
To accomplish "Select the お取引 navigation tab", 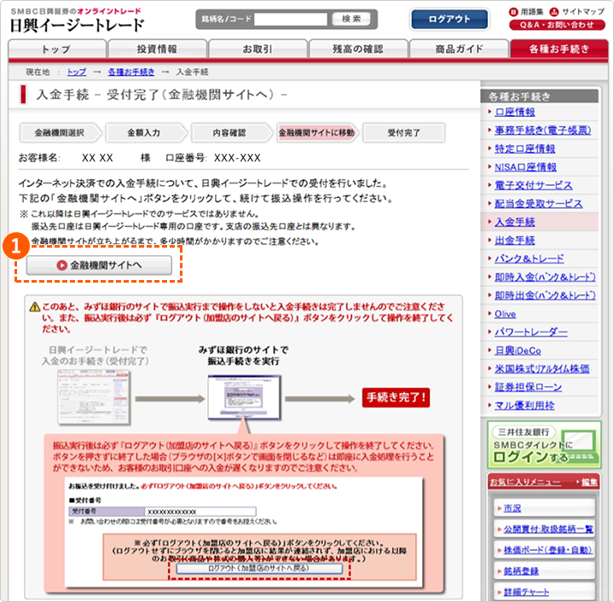I will coord(258,49).
